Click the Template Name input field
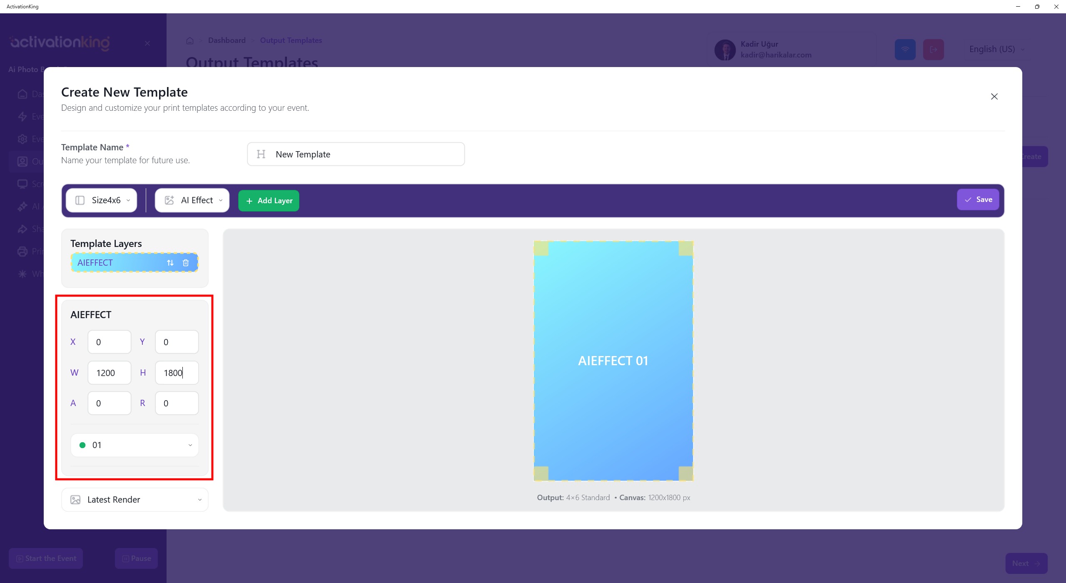This screenshot has height=583, width=1066. (x=366, y=154)
